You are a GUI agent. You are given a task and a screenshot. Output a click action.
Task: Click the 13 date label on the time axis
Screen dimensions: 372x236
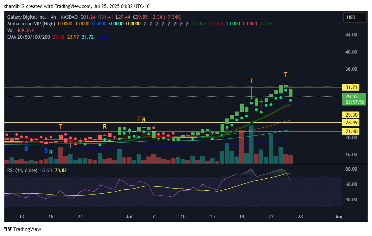(x=21, y=217)
